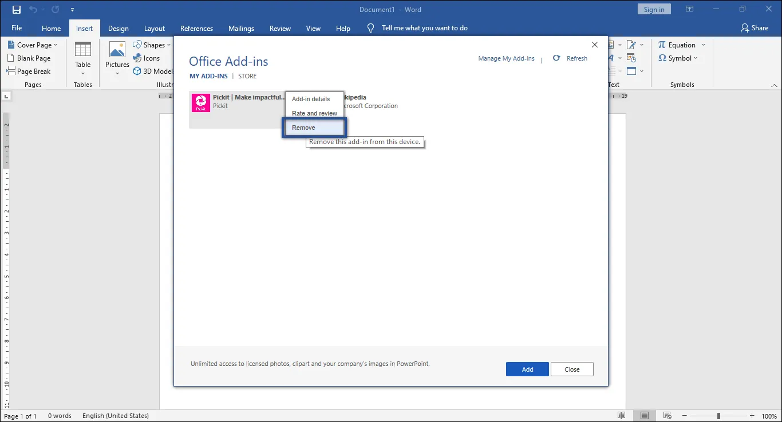Insert a Symbol
This screenshot has height=422, width=782.
click(678, 58)
